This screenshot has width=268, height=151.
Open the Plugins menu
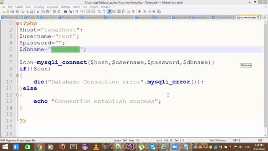[x=94, y=7]
